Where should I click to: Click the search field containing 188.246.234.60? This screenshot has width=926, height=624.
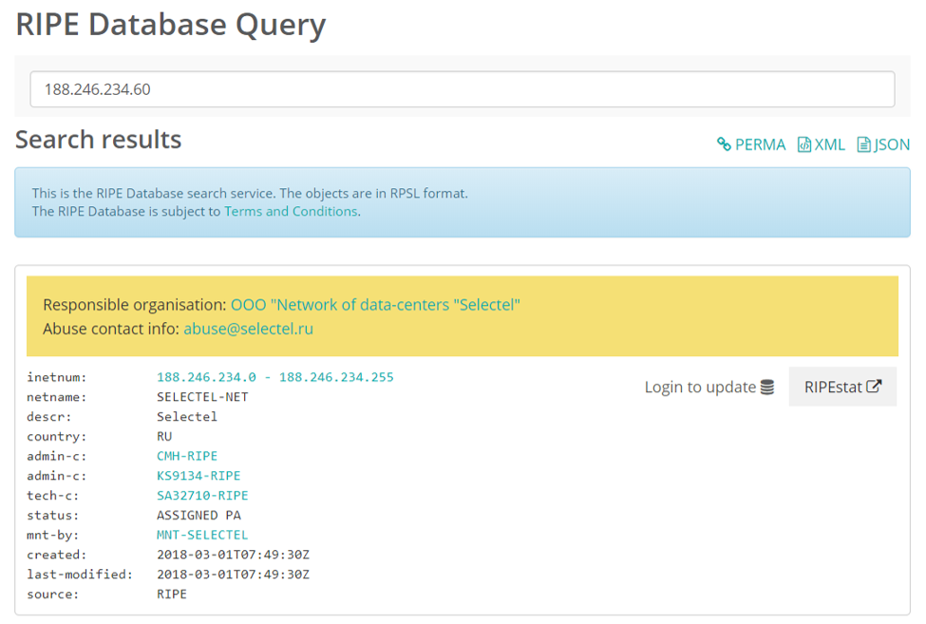tap(463, 89)
